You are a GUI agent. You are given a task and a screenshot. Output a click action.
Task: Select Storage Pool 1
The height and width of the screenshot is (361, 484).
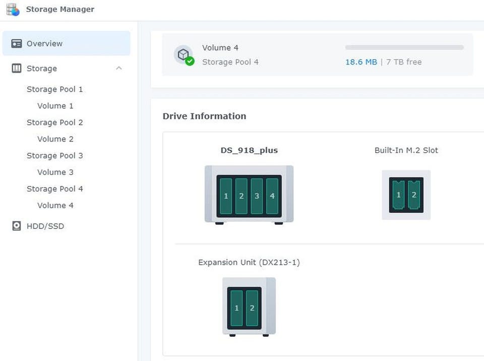(x=54, y=89)
